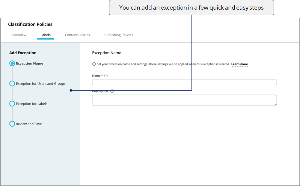Select the Exception Name step circle

point(12,63)
